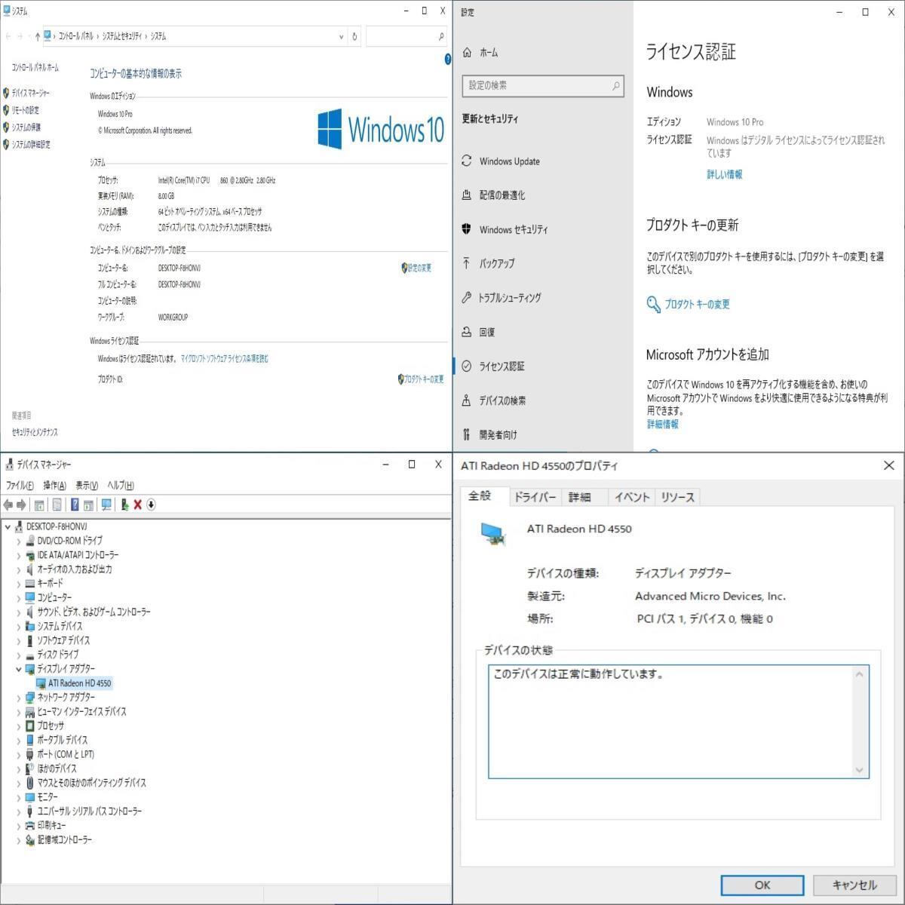Click the 配信の最適化 icon in Settings sidebar
905x905 pixels.
click(466, 195)
